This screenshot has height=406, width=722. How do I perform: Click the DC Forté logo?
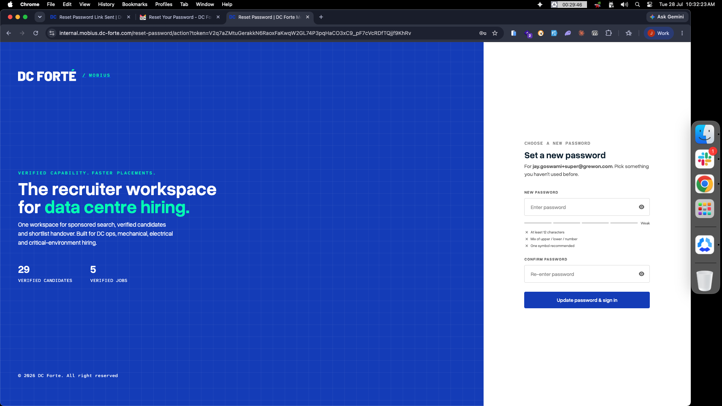coord(47,76)
